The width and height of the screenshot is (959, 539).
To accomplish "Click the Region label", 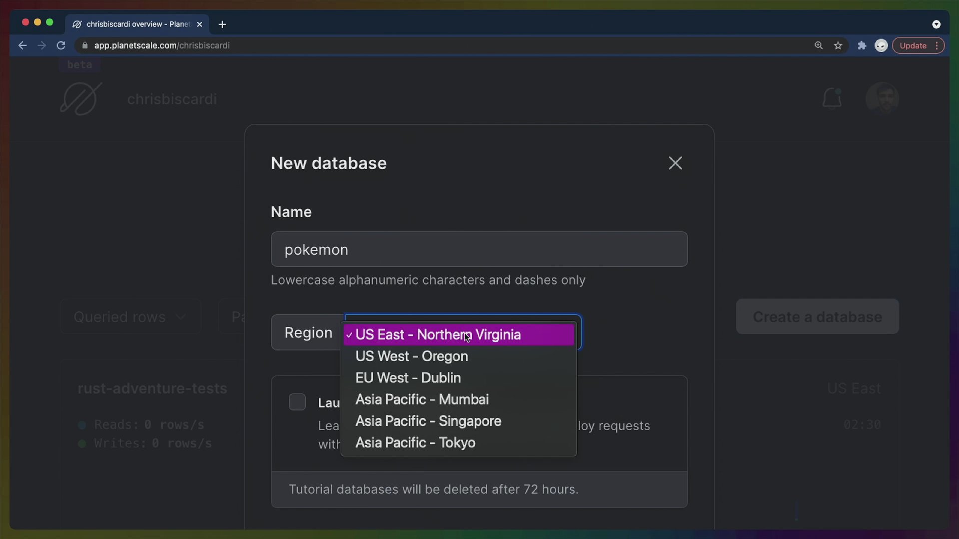I will coord(308,333).
